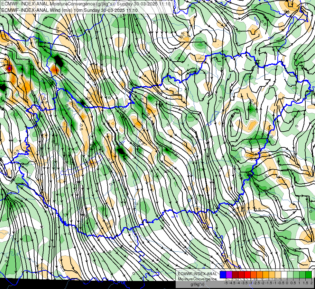Select the bright red legend swatch (-3.5 to -3)
315x289 pixels.
[x=247, y=275]
